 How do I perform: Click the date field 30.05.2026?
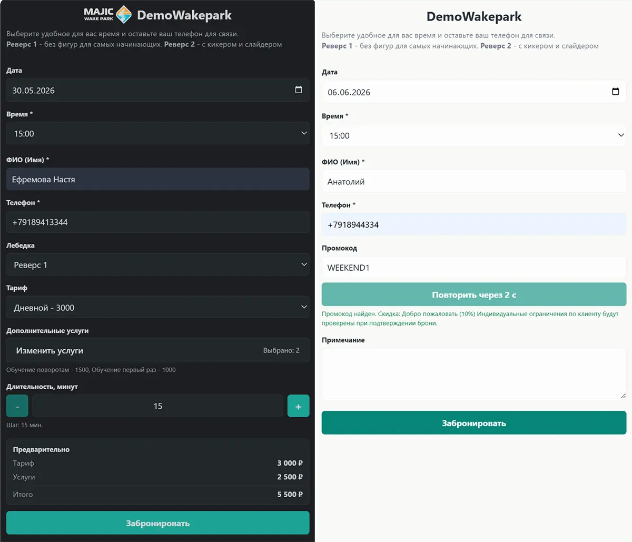158,90
